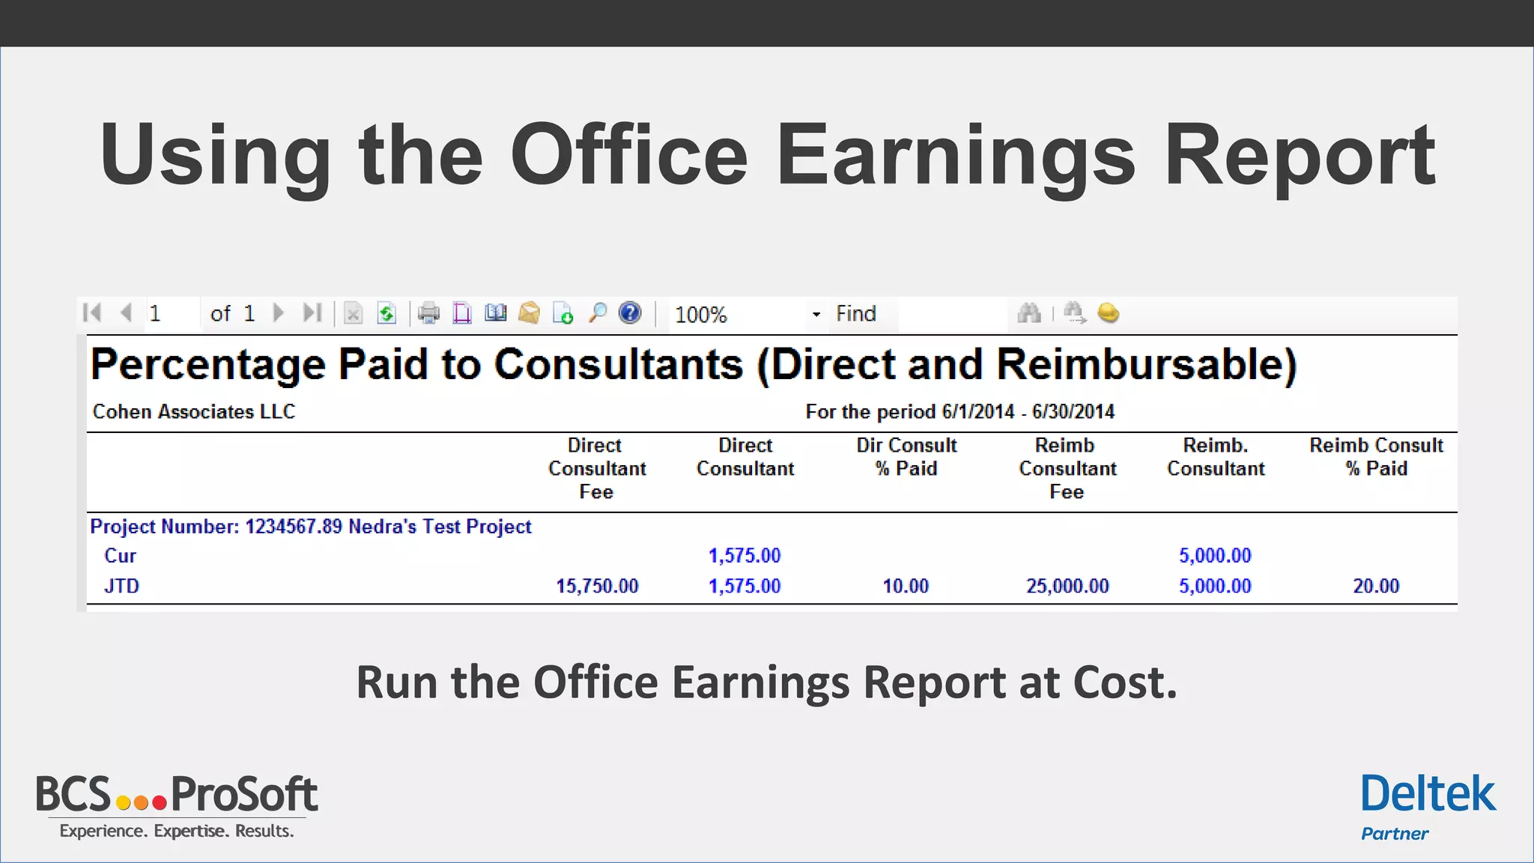Click JTD Dir Consult % Paid 10.00

(906, 586)
